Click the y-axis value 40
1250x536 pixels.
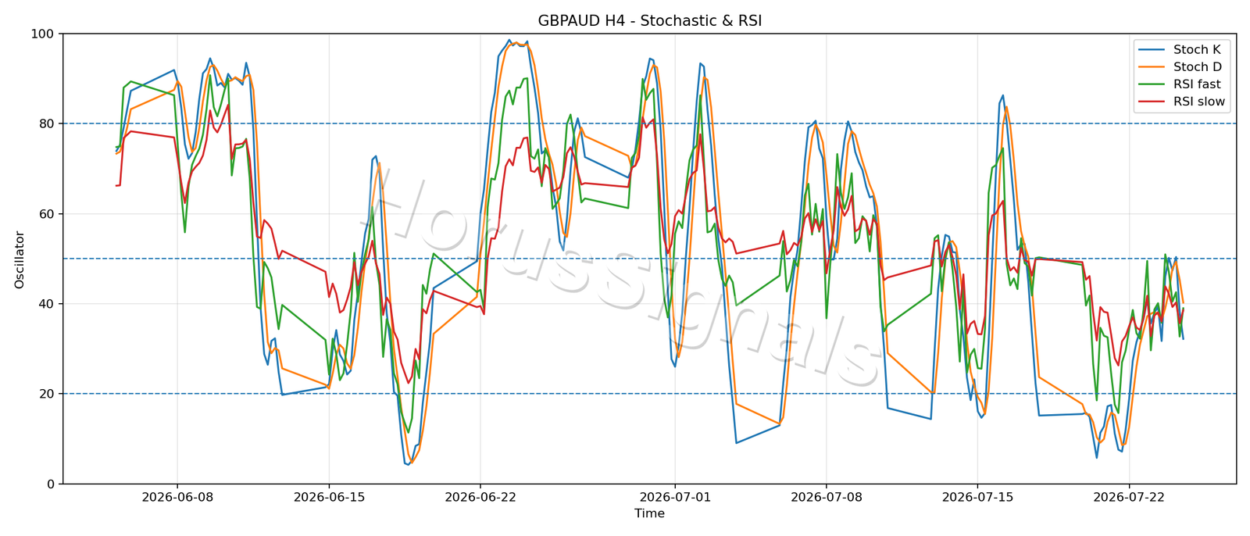[47, 304]
